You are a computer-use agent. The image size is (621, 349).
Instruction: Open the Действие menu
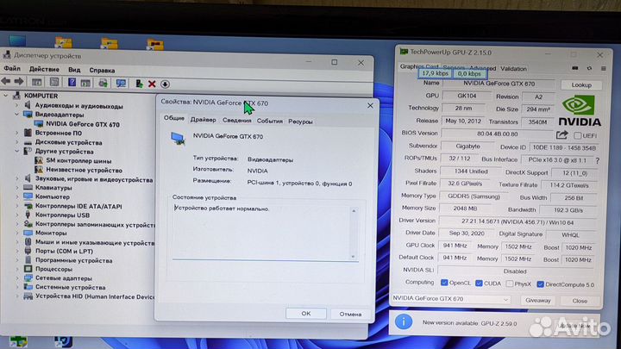(44, 69)
